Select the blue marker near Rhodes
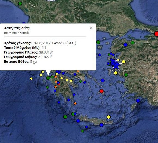158x143 pixels. pos(138,101)
